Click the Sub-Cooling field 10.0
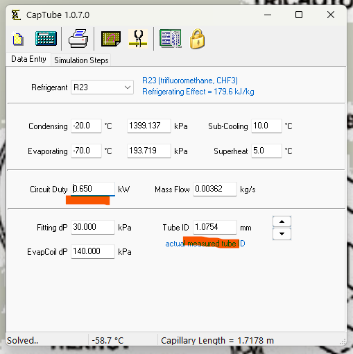This screenshot has height=354, width=353. pos(266,126)
